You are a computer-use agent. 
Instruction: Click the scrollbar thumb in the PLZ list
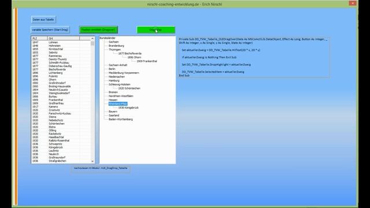(x=92, y=43)
